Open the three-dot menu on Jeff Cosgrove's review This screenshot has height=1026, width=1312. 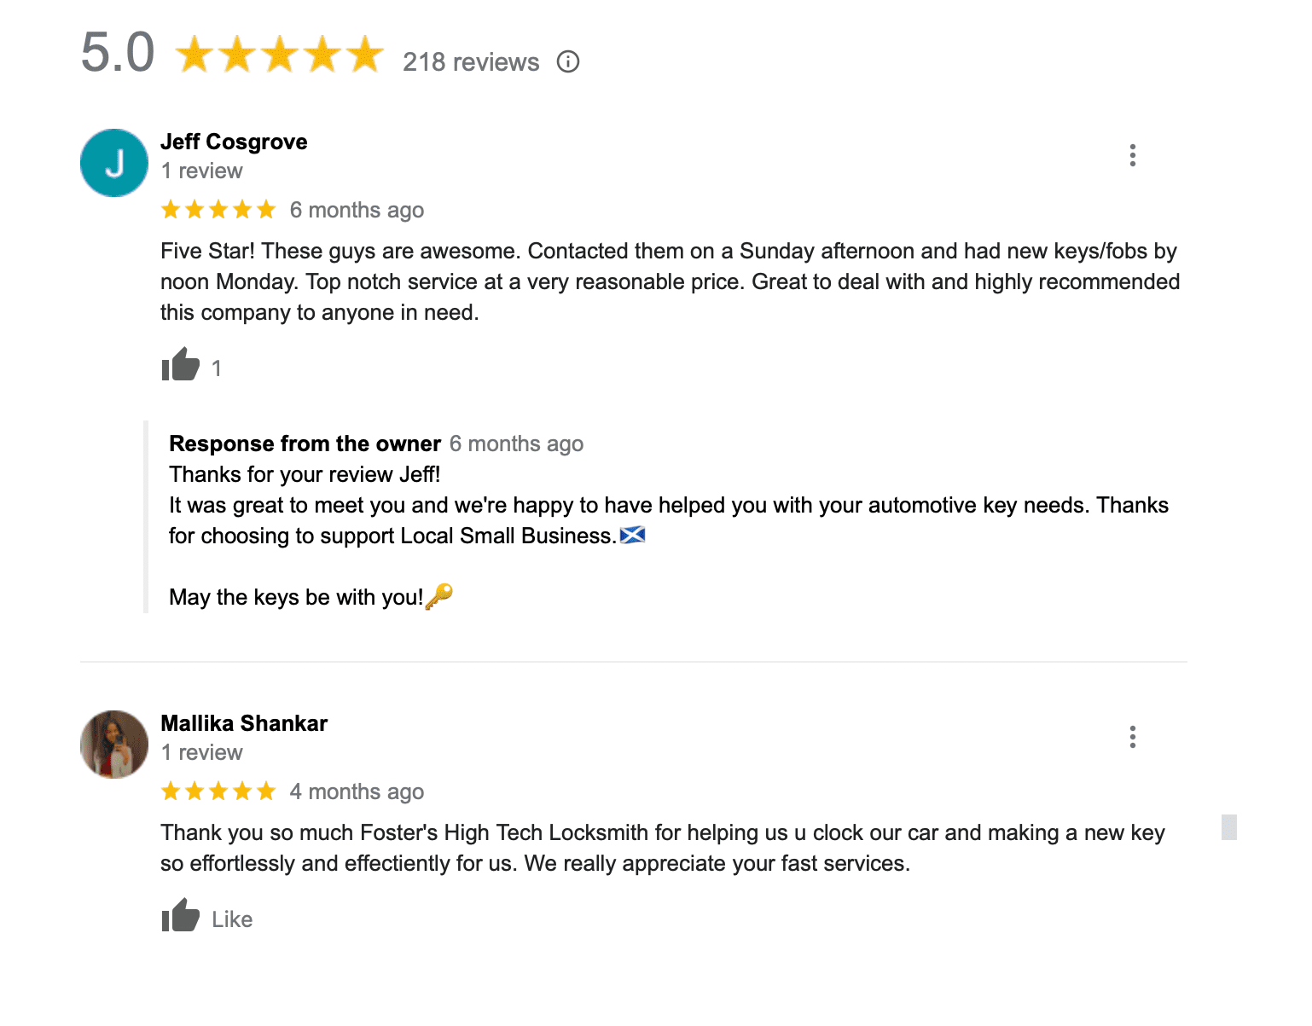1132,155
